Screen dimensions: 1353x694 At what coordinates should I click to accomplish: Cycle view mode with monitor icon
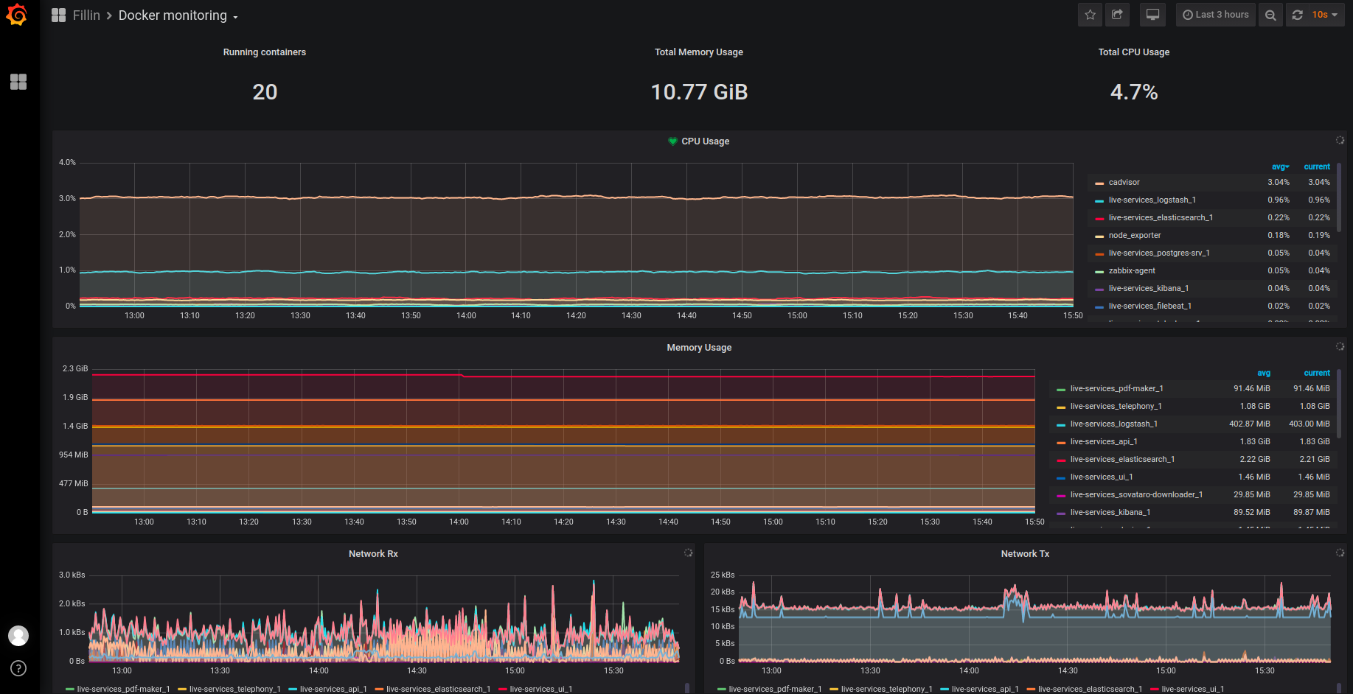pos(1152,15)
